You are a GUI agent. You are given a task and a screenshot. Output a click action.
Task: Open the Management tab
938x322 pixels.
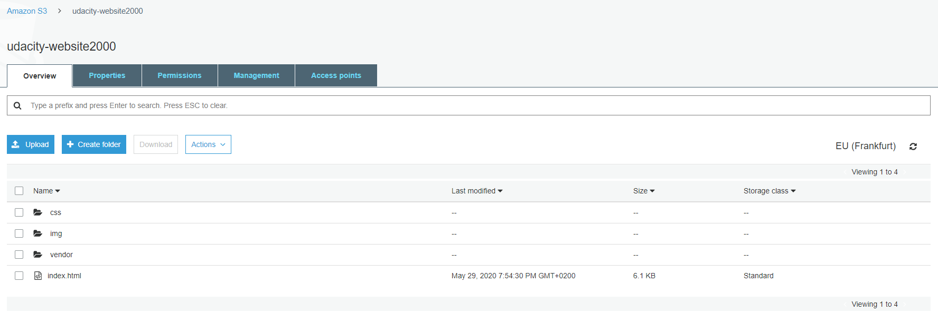(257, 75)
